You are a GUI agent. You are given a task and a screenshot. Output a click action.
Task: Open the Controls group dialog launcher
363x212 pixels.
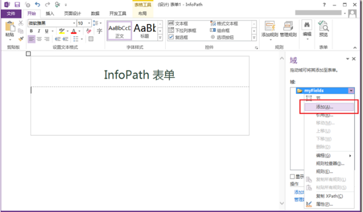[256, 47]
